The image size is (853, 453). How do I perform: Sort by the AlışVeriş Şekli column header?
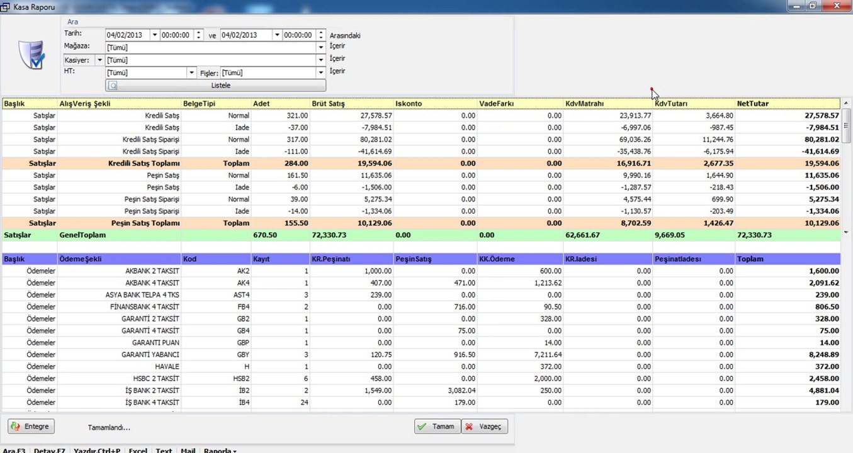(x=119, y=103)
